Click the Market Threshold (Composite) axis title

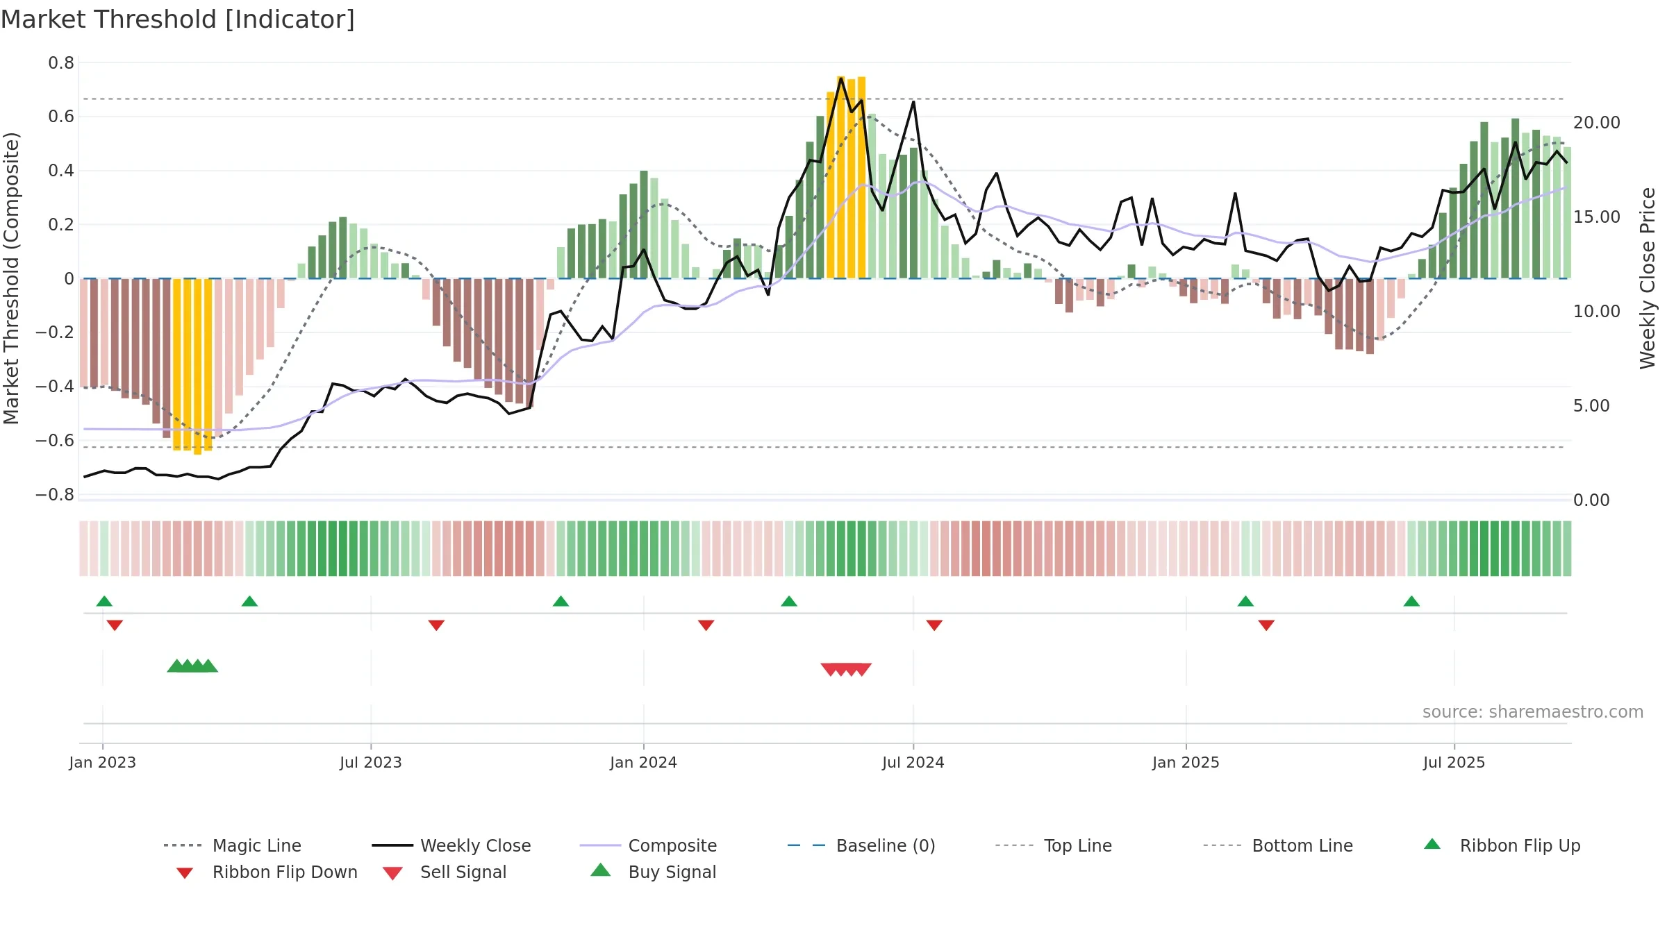[x=11, y=278]
